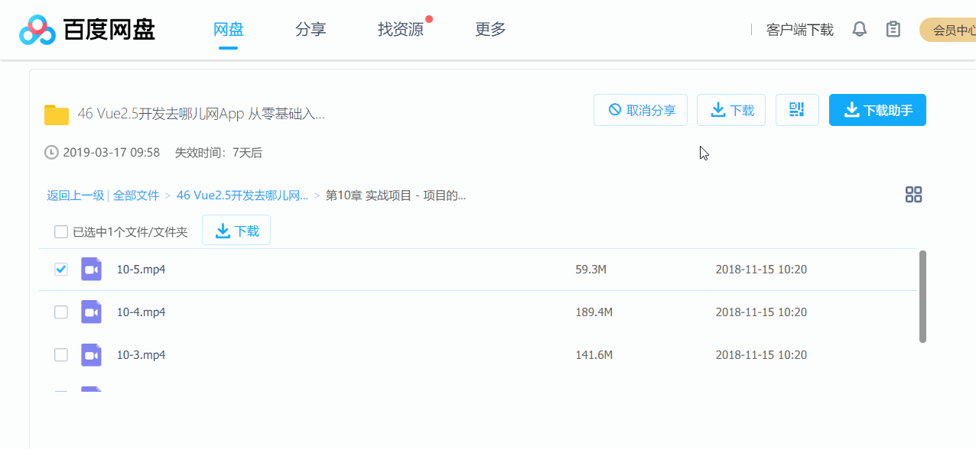Image resolution: width=976 pixels, height=449 pixels.
Task: Open the 分享 tab
Action: click(x=311, y=30)
